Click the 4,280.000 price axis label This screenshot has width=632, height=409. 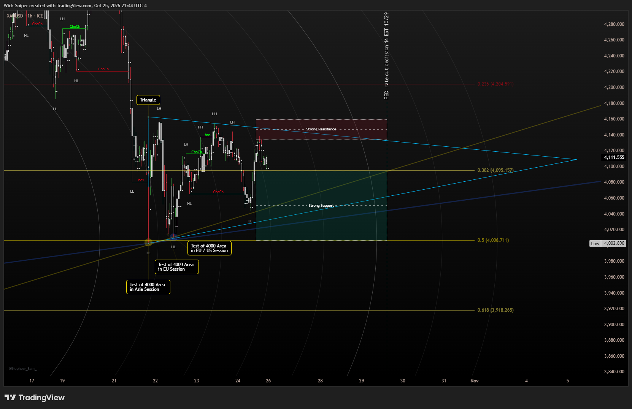point(614,24)
